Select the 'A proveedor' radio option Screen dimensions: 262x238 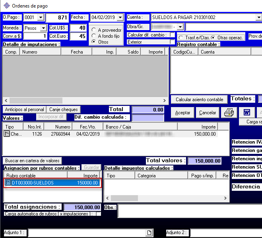click(93, 30)
